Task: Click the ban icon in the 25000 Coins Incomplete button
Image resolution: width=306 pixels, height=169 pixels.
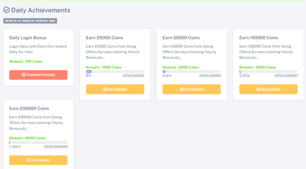Action: (x=105, y=89)
